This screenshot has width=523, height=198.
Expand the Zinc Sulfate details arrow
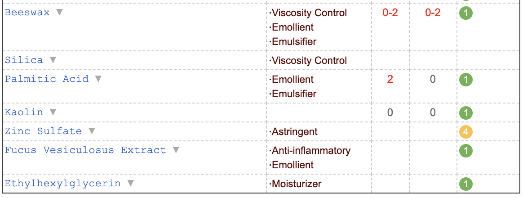point(92,131)
